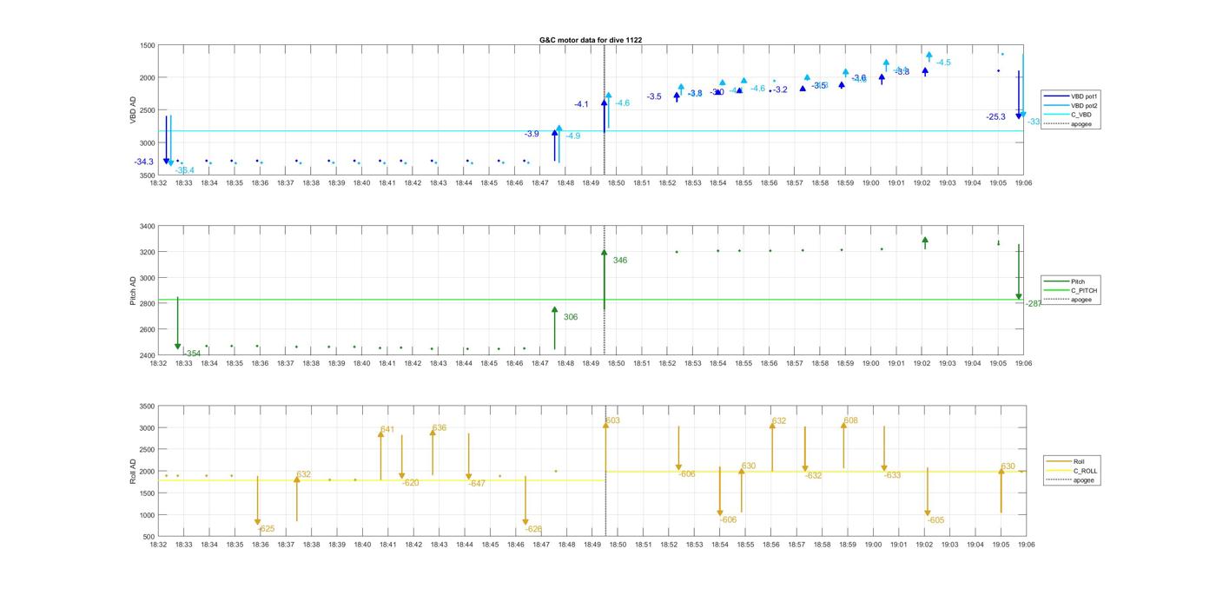1216x602 pixels.
Task: Click the "3400" tick on Pitch axis
Action: click(147, 227)
